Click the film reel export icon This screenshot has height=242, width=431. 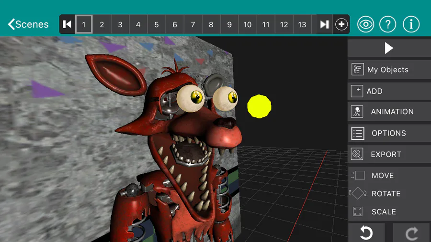357,154
